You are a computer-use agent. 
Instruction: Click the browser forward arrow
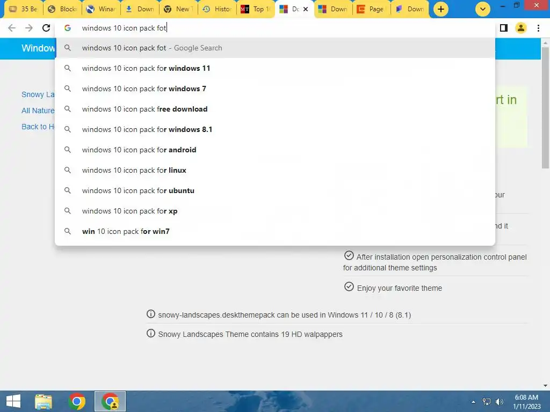click(29, 28)
